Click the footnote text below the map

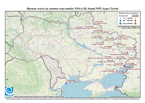click(72, 99)
